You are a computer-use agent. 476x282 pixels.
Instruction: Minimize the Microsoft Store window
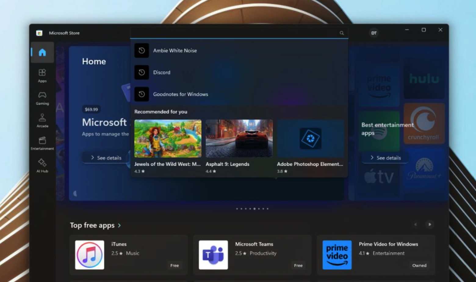pos(407,30)
